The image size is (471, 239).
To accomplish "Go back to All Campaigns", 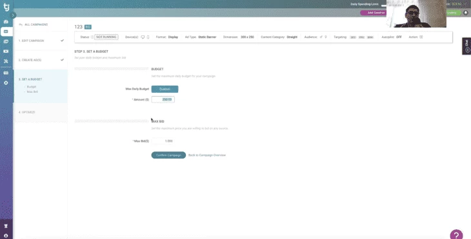I will [34, 24].
